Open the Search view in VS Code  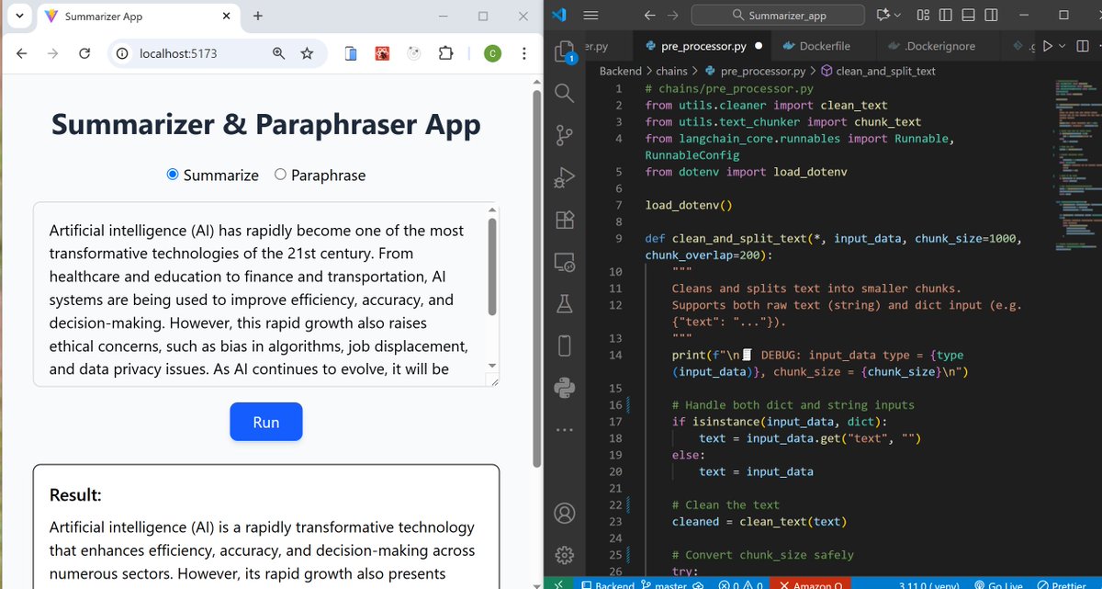564,94
